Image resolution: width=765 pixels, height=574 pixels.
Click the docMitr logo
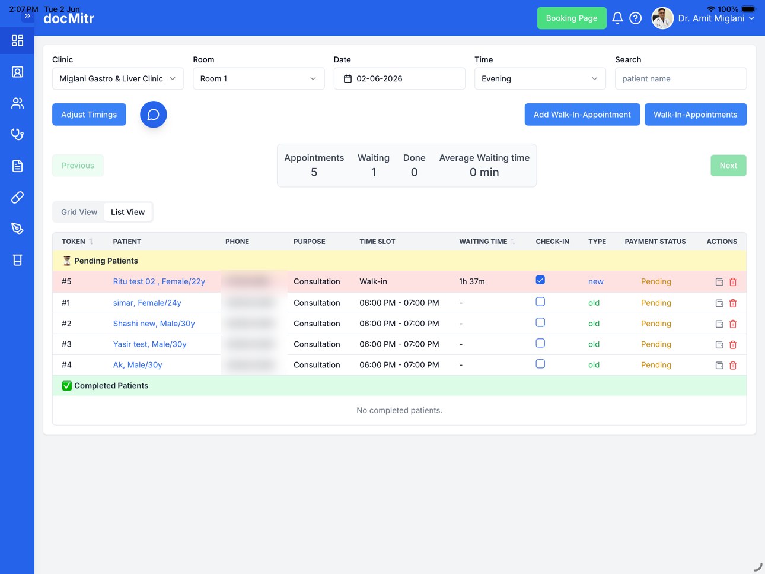point(69,18)
